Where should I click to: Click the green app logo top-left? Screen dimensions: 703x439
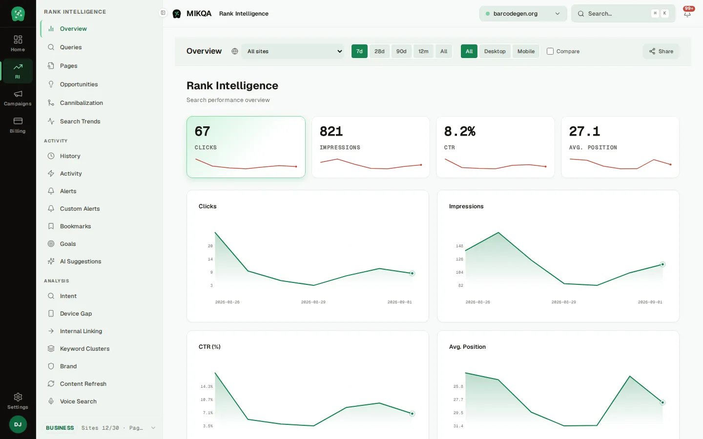18,14
